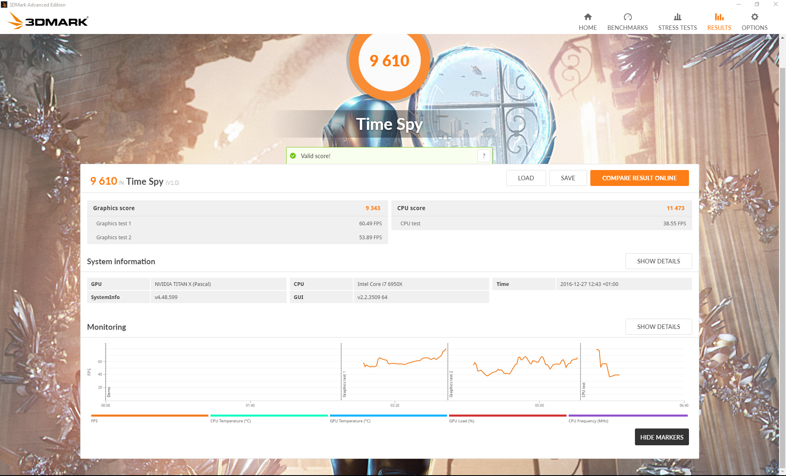Switch to STRESS TESTS tab label
The image size is (786, 476).
(x=678, y=28)
